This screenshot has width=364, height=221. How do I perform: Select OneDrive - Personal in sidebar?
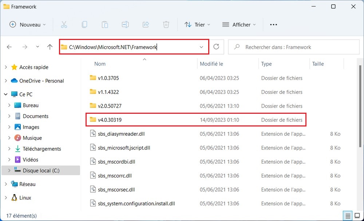click(41, 81)
